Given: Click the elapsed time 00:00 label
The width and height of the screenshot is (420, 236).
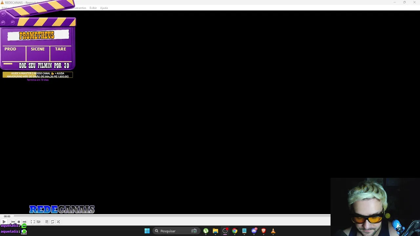Looking at the screenshot, I should tap(7, 216).
